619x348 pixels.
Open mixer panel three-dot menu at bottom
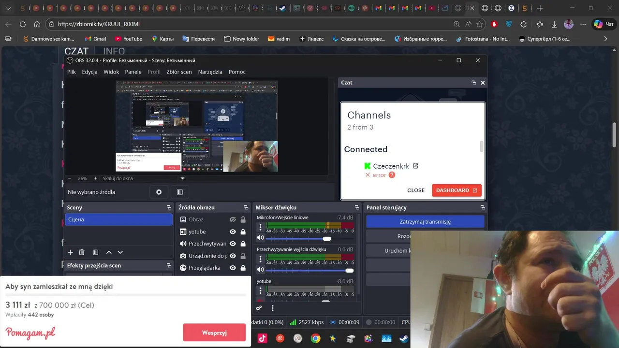[x=273, y=308]
